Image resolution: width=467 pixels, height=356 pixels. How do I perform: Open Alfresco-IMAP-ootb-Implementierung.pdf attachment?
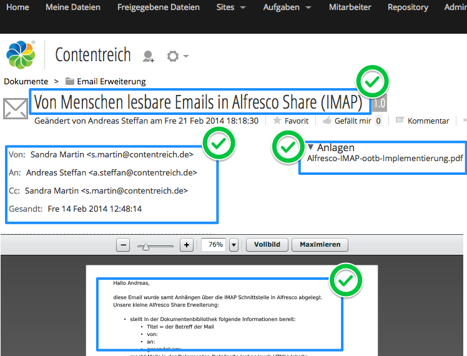click(x=385, y=159)
